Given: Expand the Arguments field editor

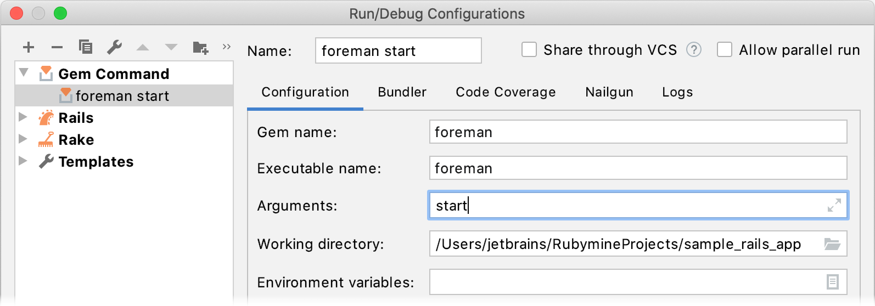Looking at the screenshot, I should coord(834,206).
